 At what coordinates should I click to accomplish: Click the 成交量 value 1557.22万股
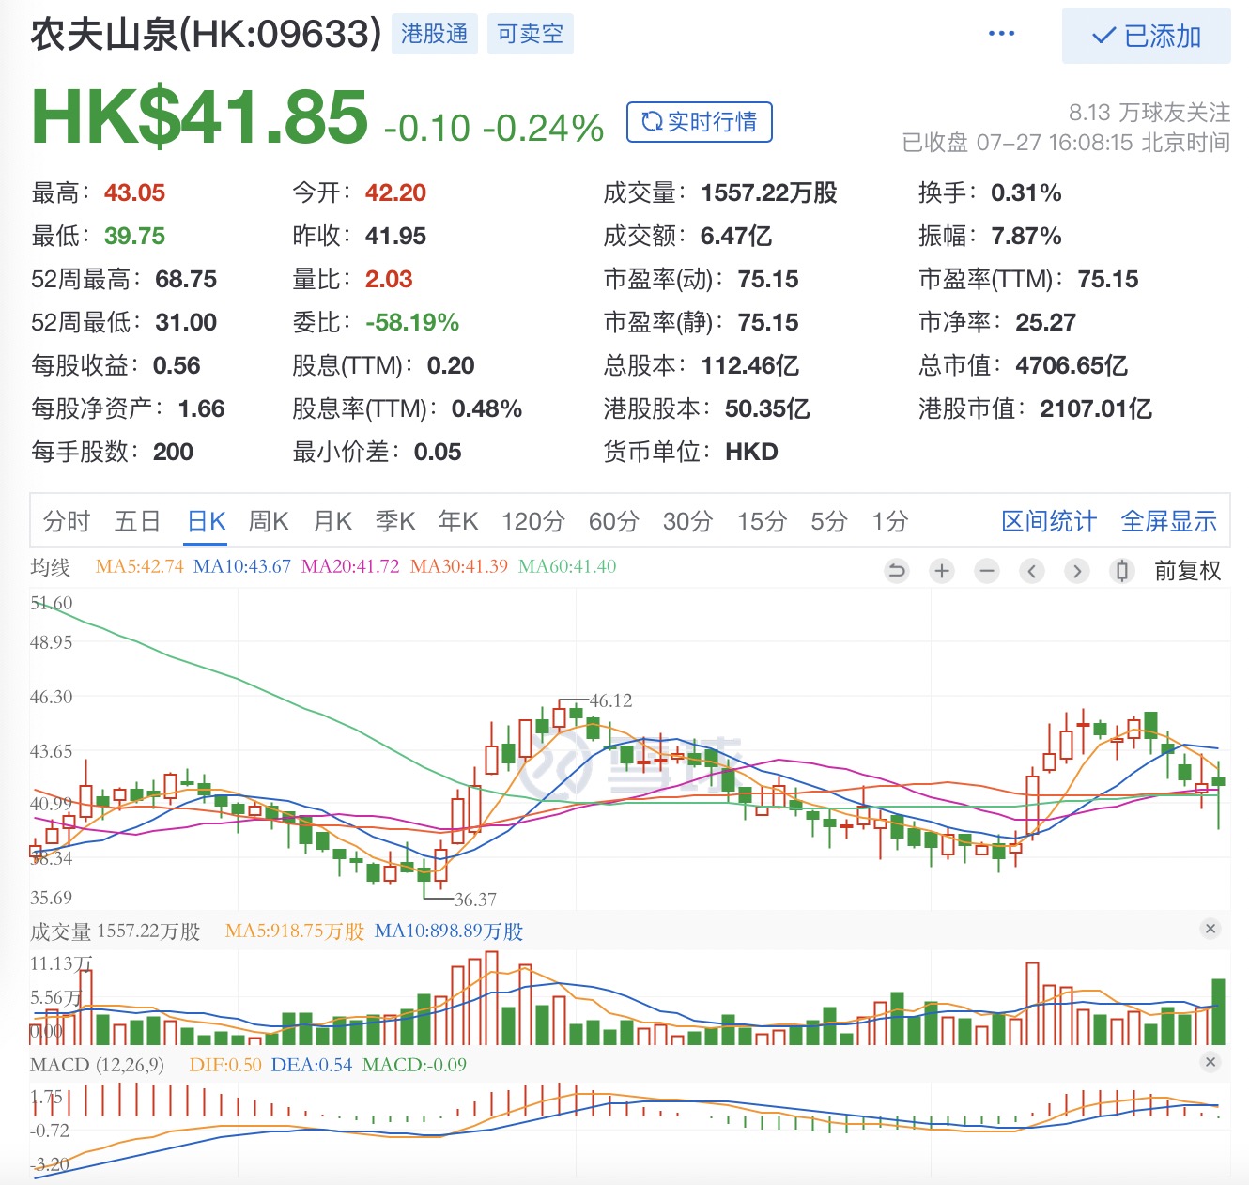pos(769,193)
